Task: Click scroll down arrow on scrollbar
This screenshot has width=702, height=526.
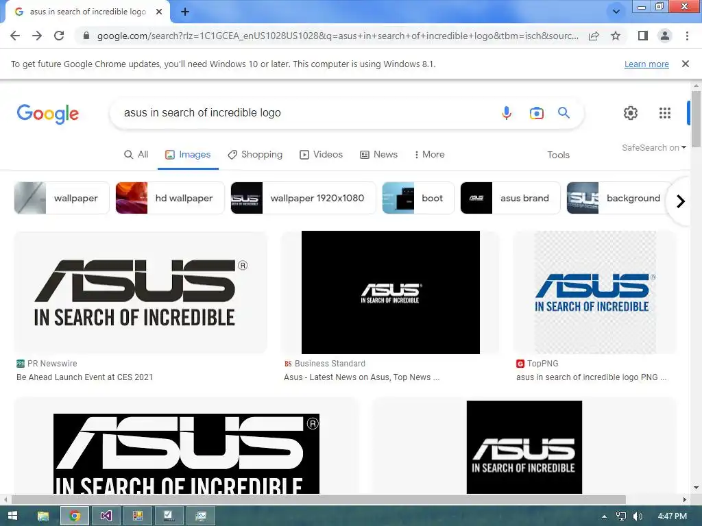Action: [x=696, y=488]
